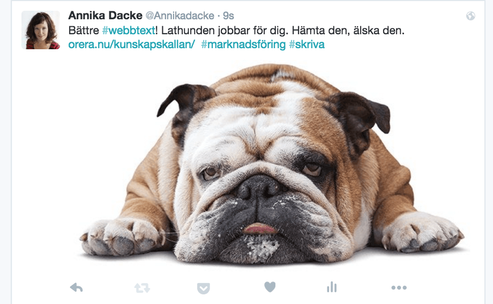Image resolution: width=493 pixels, height=304 pixels.
Task: Follow the #webbtext hashtag
Action: [129, 31]
